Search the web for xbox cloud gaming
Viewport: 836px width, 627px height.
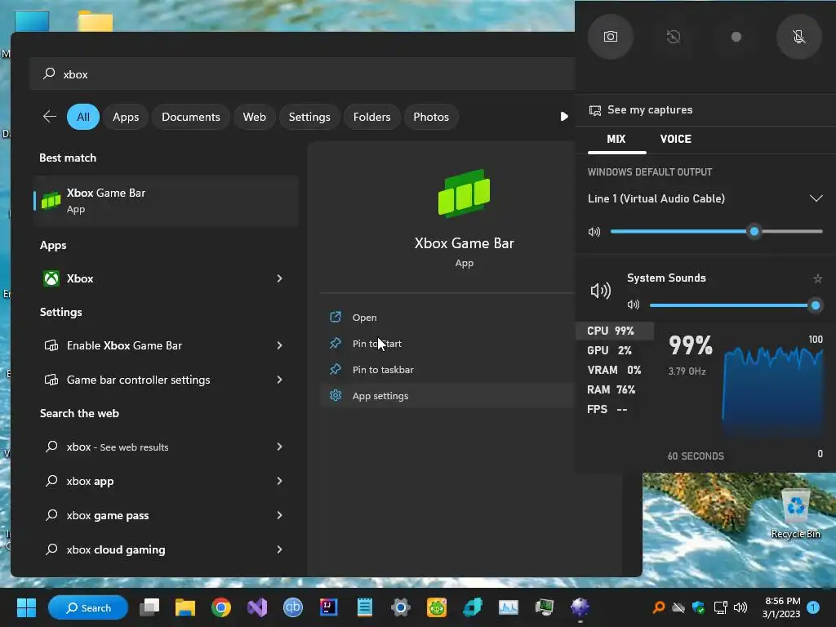(116, 549)
